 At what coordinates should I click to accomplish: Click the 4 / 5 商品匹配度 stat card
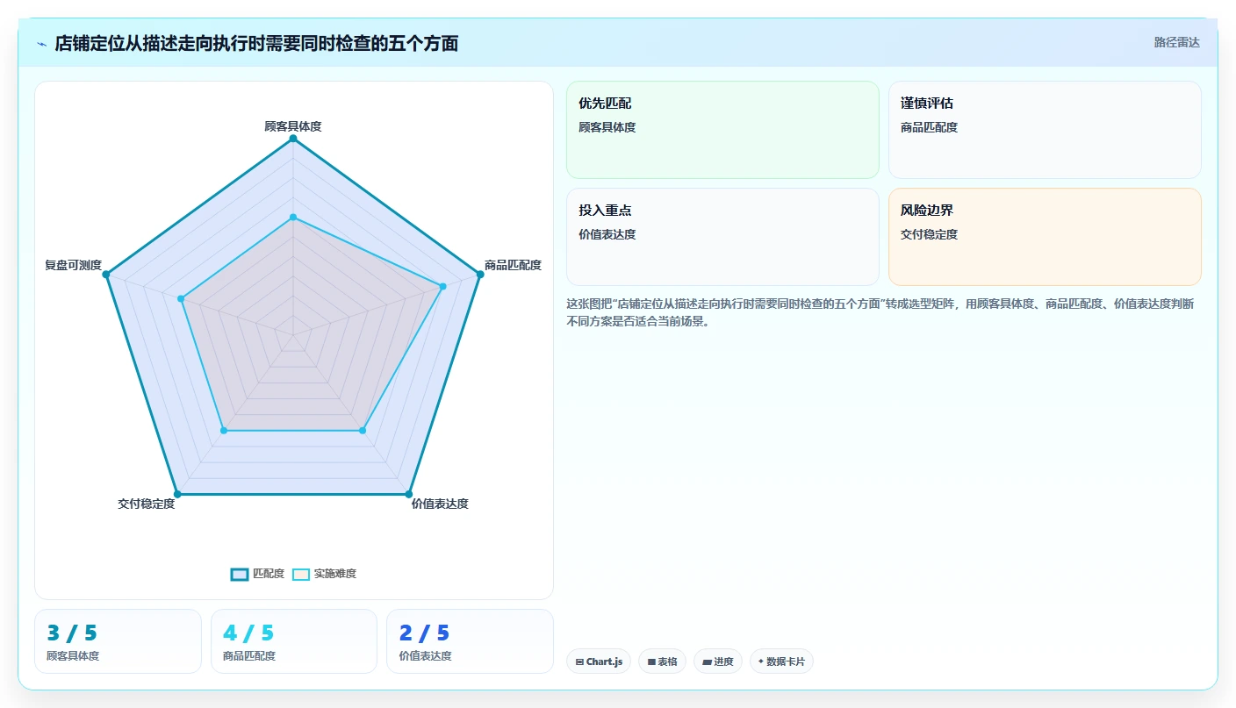pyautogui.click(x=294, y=641)
